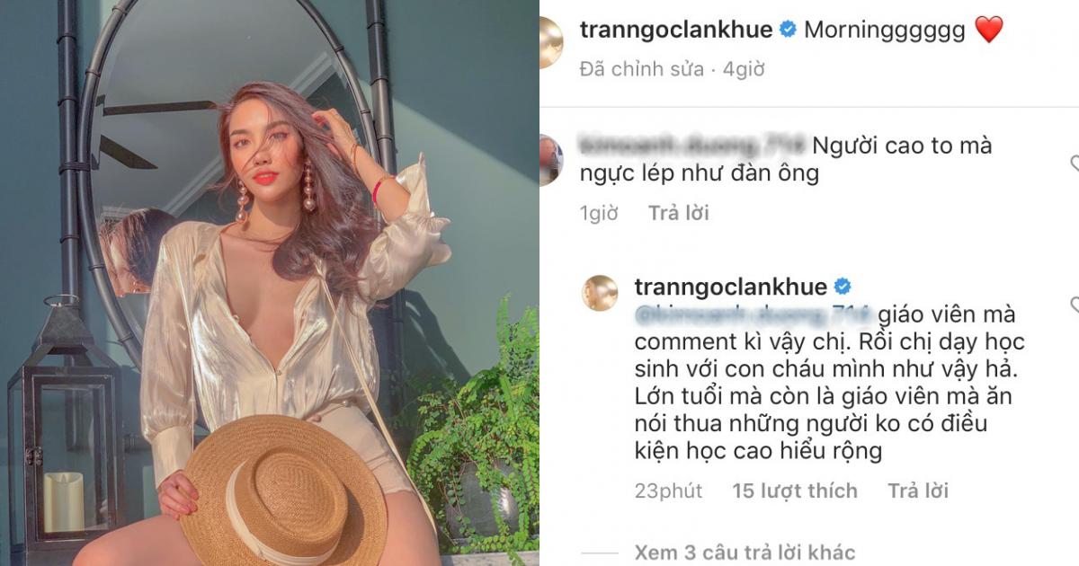Open the '15 lượt thích' likes list
The width and height of the screenshot is (1079, 566).
(x=794, y=491)
